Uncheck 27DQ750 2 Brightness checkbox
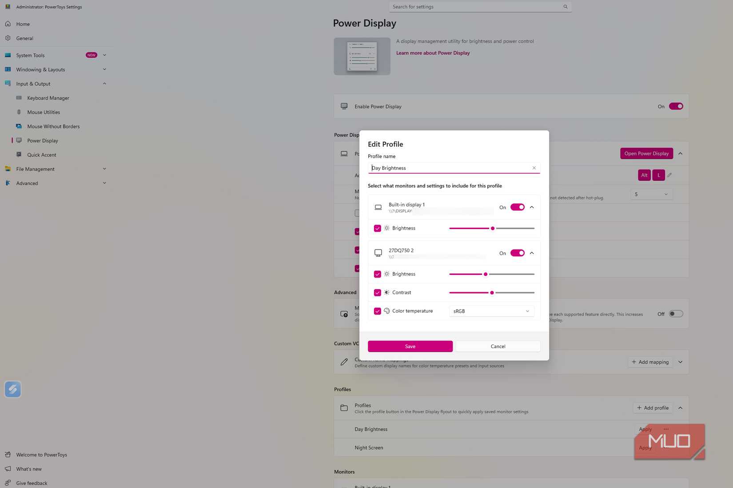Image resolution: width=733 pixels, height=488 pixels. point(377,274)
